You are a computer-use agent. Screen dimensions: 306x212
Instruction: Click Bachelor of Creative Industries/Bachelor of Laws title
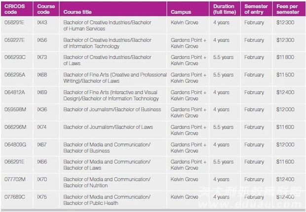(x=107, y=60)
